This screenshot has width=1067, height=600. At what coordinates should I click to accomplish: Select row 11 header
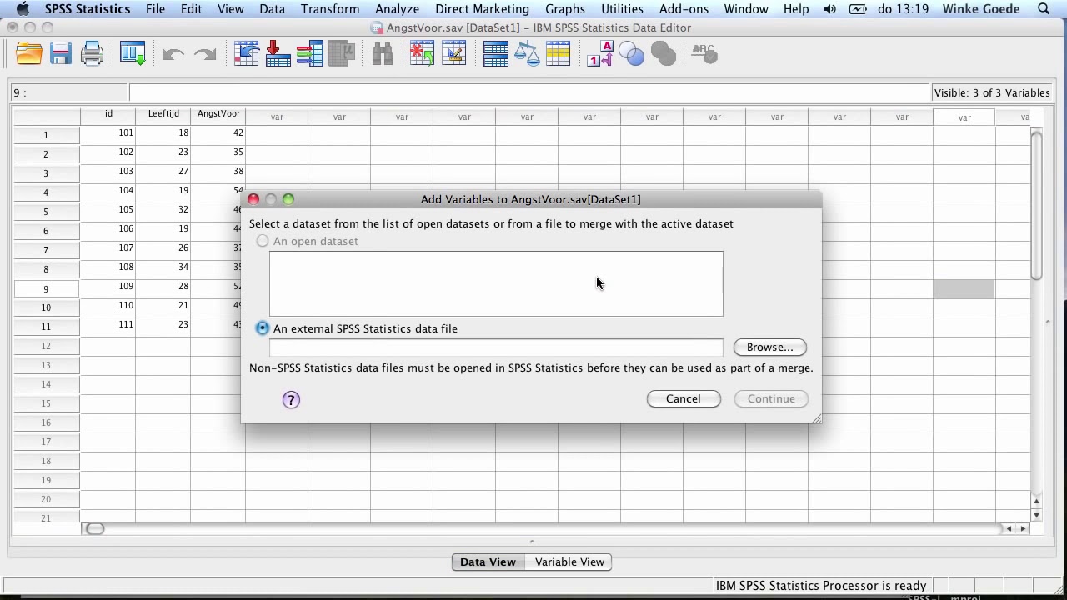47,327
